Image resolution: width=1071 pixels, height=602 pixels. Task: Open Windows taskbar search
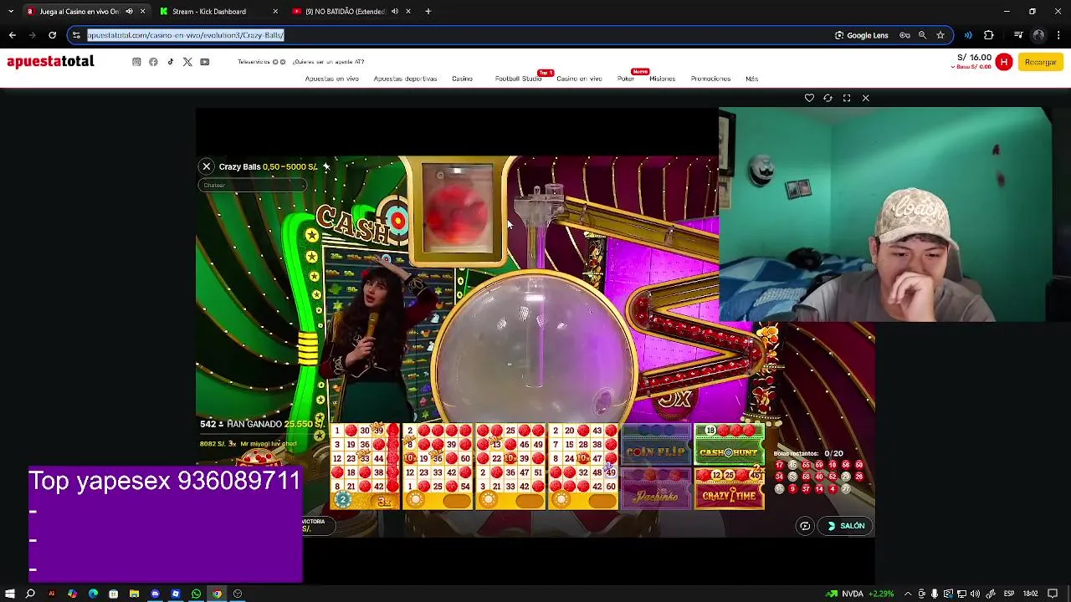[30, 594]
